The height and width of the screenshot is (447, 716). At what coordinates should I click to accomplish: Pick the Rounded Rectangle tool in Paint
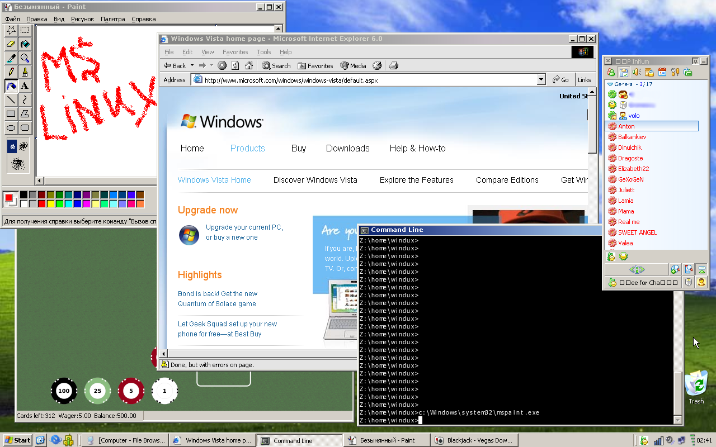click(25, 128)
